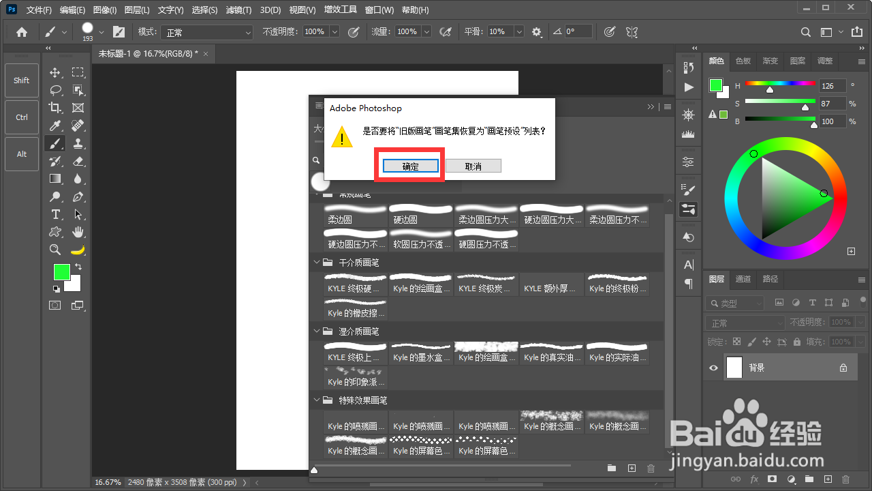Delete layer with trash icon in Layers panel
This screenshot has width=872, height=491.
(846, 479)
